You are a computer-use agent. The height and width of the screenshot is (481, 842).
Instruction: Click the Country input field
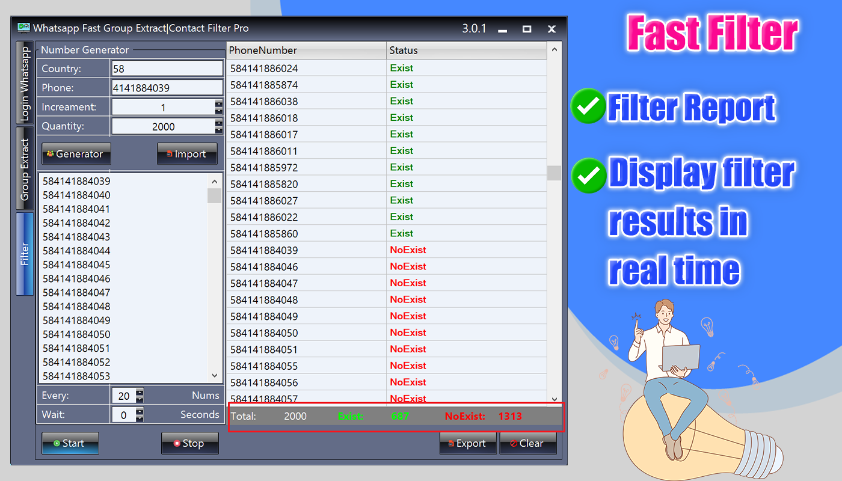[x=167, y=69]
